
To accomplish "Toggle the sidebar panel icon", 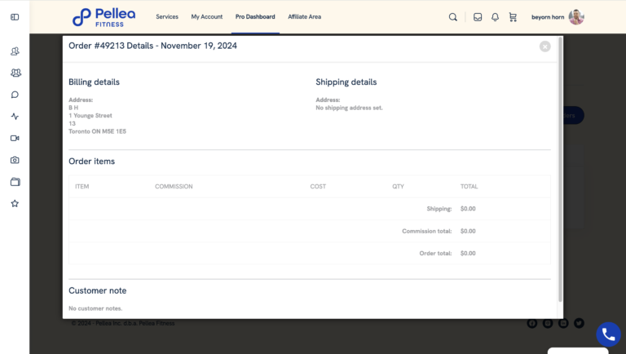I will [x=15, y=17].
